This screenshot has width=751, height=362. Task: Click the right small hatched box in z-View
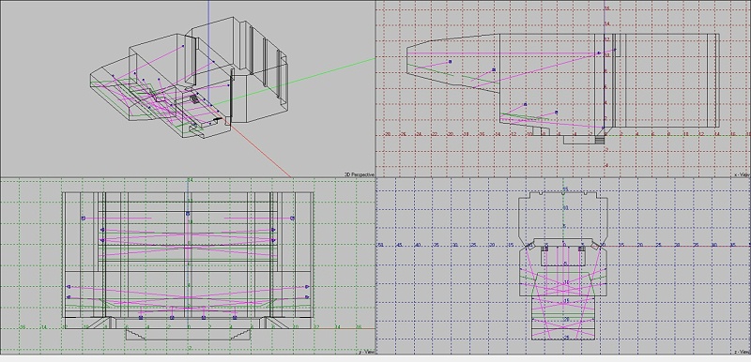pos(582,249)
